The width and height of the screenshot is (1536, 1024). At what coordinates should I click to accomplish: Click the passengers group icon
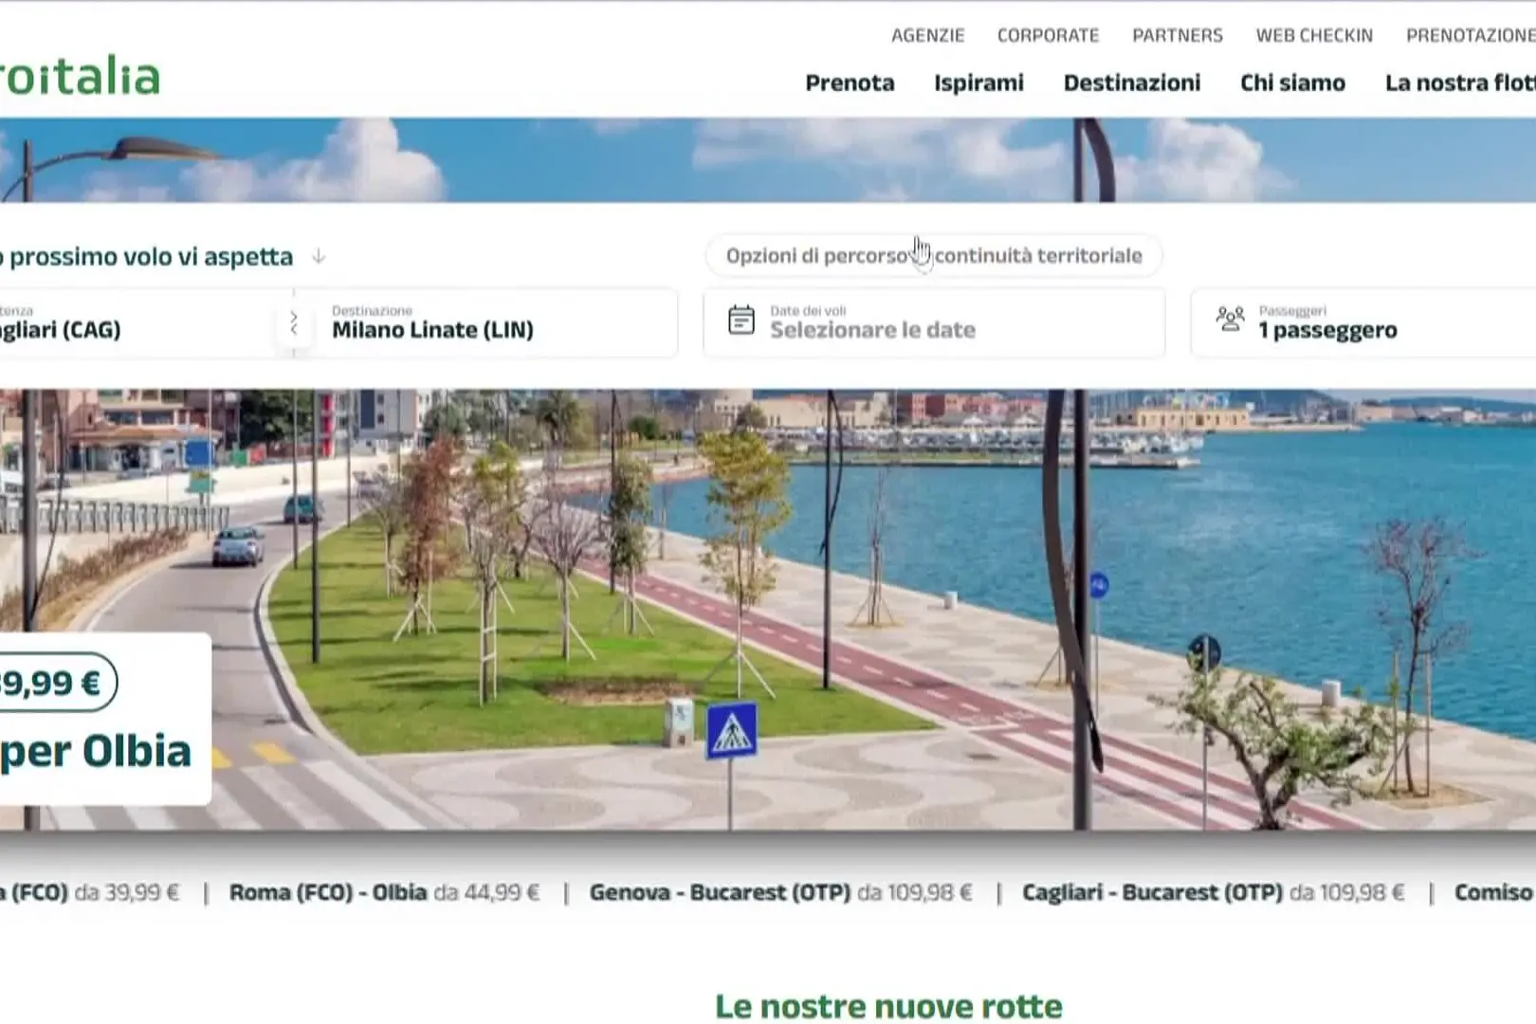(x=1230, y=320)
